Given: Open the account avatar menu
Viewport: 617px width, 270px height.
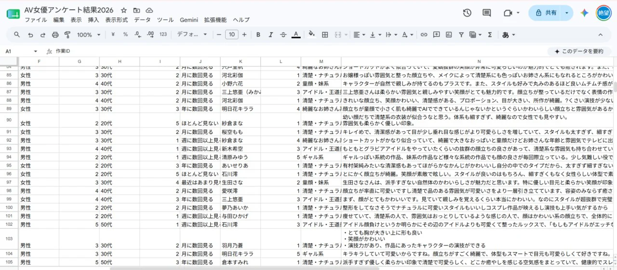Looking at the screenshot, I should (x=604, y=13).
